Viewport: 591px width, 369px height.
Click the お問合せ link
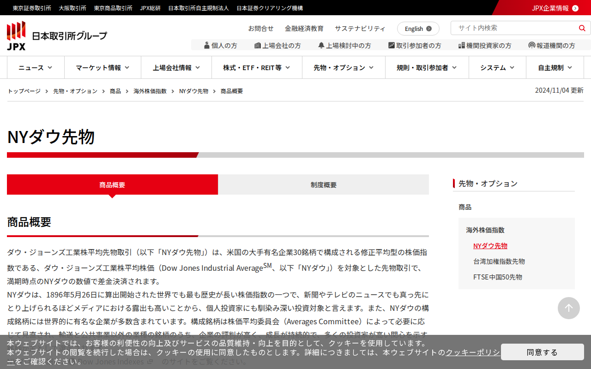[261, 28]
